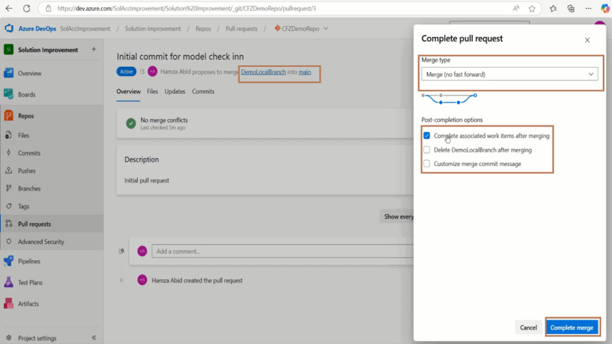The width and height of the screenshot is (612, 344).
Task: Uncheck Complete associated work items after merging
Action: click(x=427, y=136)
